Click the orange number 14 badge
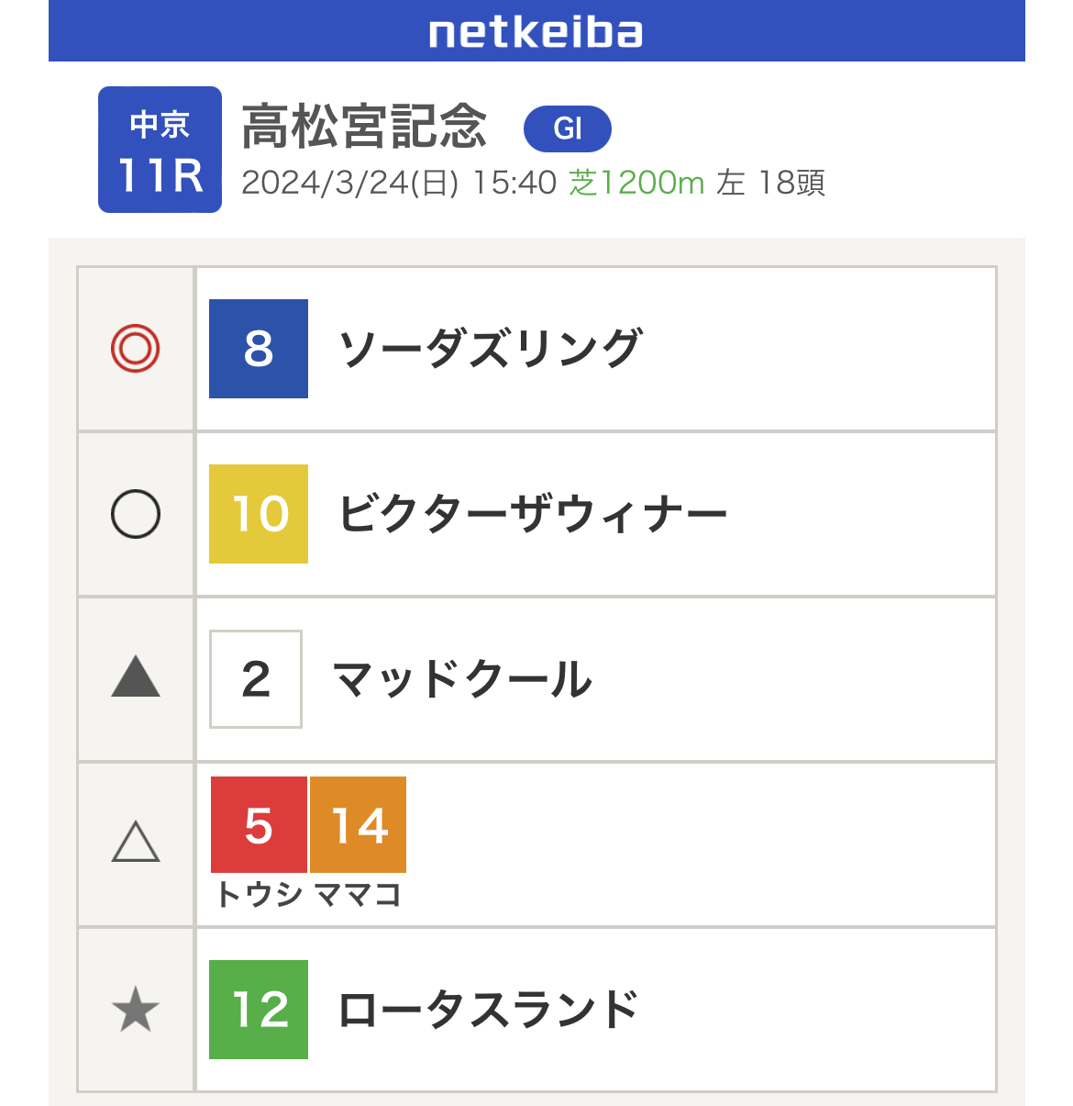Screen dimensions: 1073x1106 (359, 824)
